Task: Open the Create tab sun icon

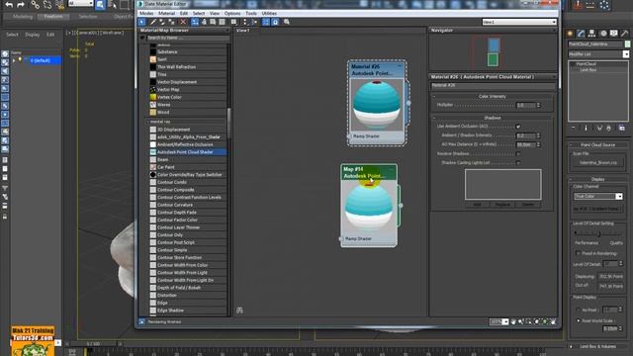Action: click(x=570, y=34)
